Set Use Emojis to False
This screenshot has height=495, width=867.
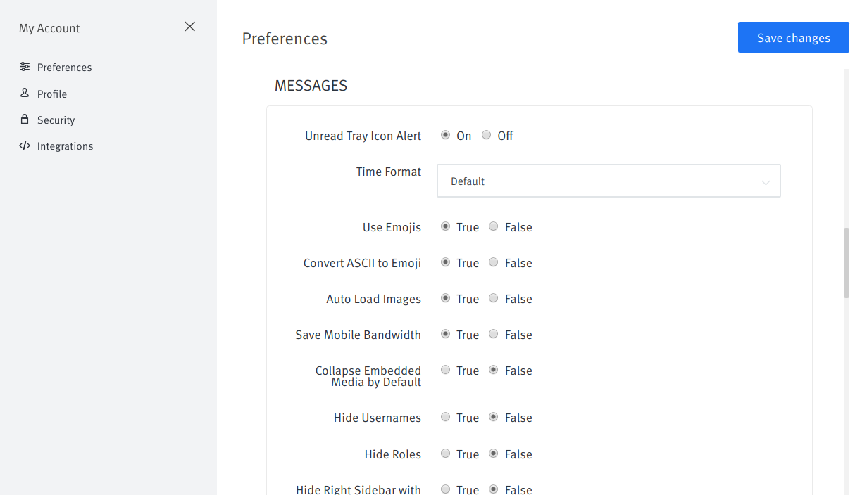(493, 226)
